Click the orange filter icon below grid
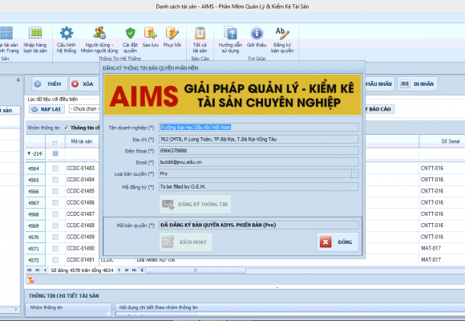This screenshot has height=321, width=465. [30, 280]
